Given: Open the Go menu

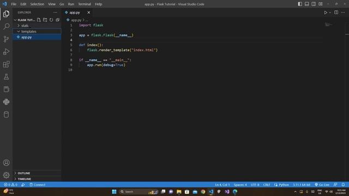Looking at the screenshot, I should point(62,4).
